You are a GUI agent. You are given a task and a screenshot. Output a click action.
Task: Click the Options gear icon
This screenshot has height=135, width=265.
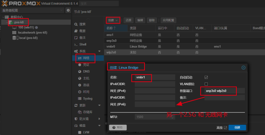click(x=79, y=85)
